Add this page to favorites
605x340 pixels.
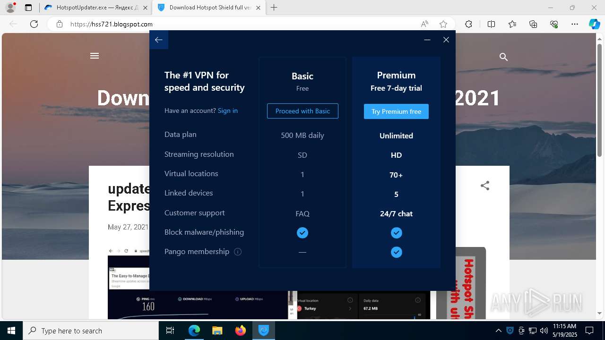[443, 24]
